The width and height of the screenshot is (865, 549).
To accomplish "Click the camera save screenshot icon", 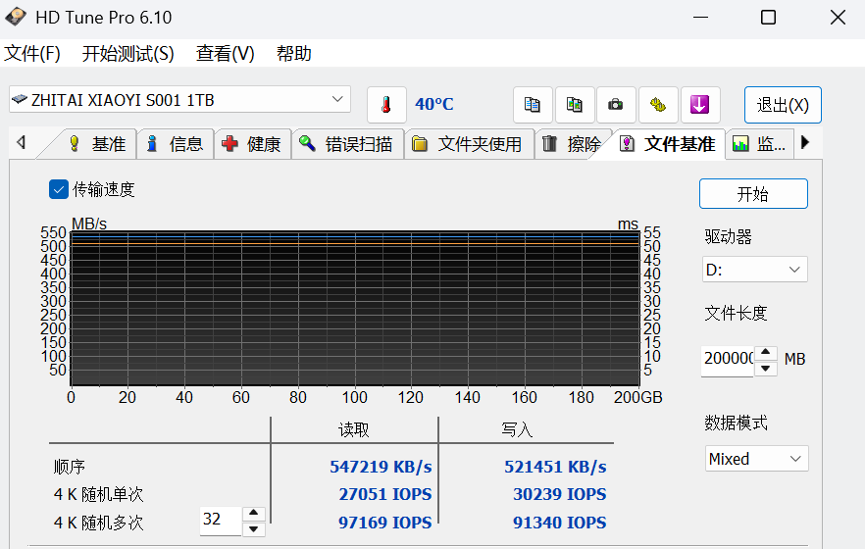I will (616, 105).
